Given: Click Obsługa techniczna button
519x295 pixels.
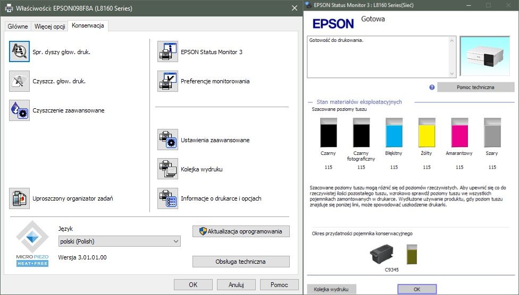Looking at the screenshot, I should 241,261.
